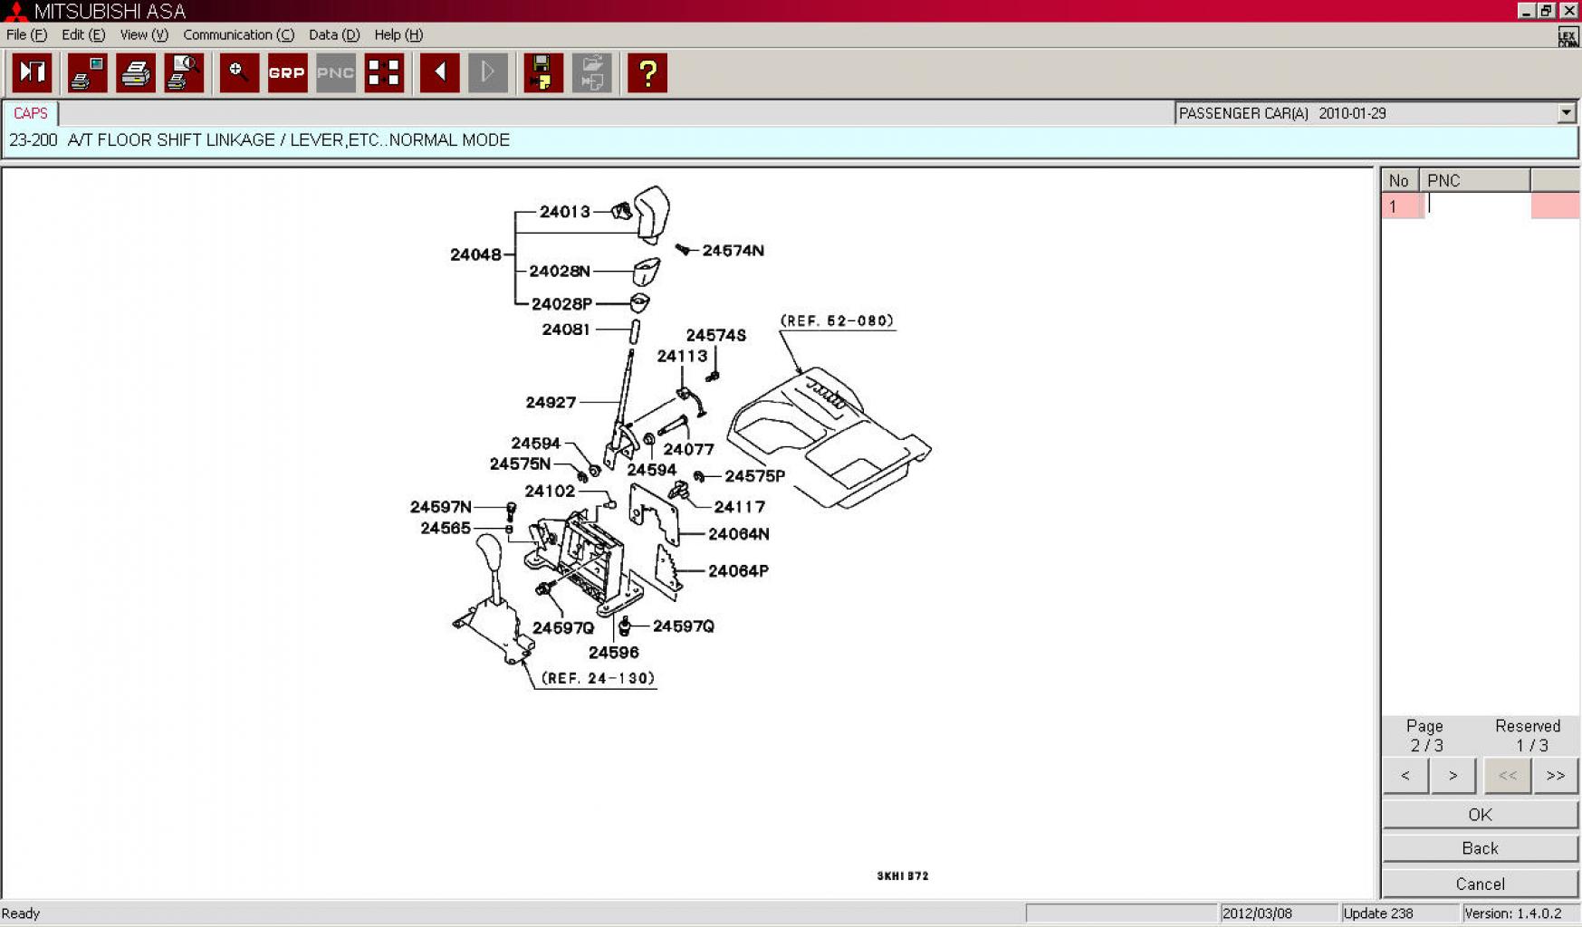Advance reserved list with >> button
The height and width of the screenshot is (927, 1582).
point(1555,776)
